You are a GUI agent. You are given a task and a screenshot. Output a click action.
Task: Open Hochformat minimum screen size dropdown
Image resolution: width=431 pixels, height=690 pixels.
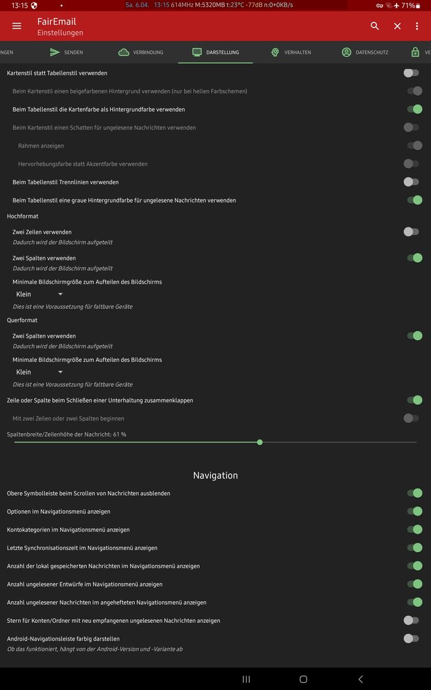pos(40,295)
